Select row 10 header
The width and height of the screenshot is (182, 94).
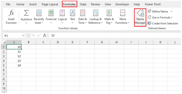[4, 88]
